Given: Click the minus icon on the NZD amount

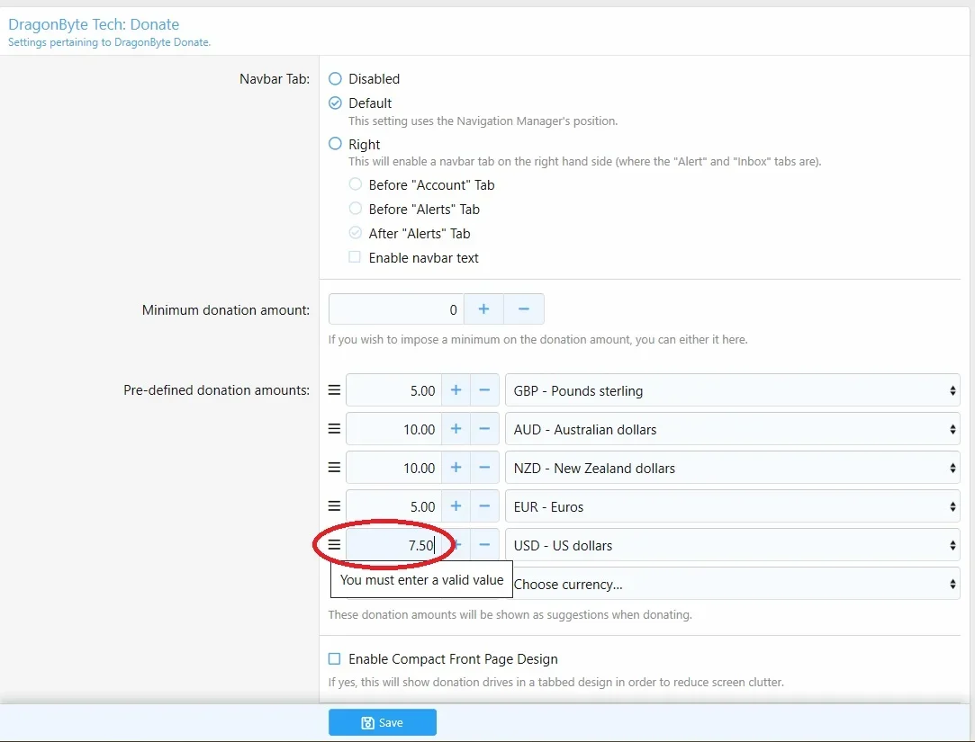Looking at the screenshot, I should (484, 468).
